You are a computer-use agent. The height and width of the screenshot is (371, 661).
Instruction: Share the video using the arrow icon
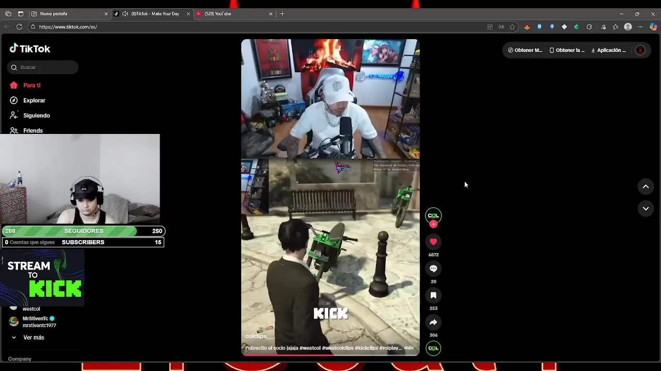pos(433,322)
